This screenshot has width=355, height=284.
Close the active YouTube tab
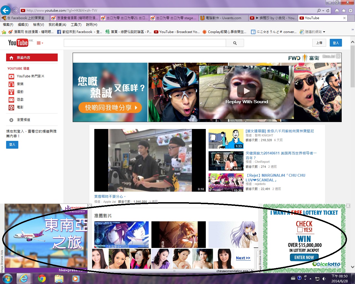[344, 18]
